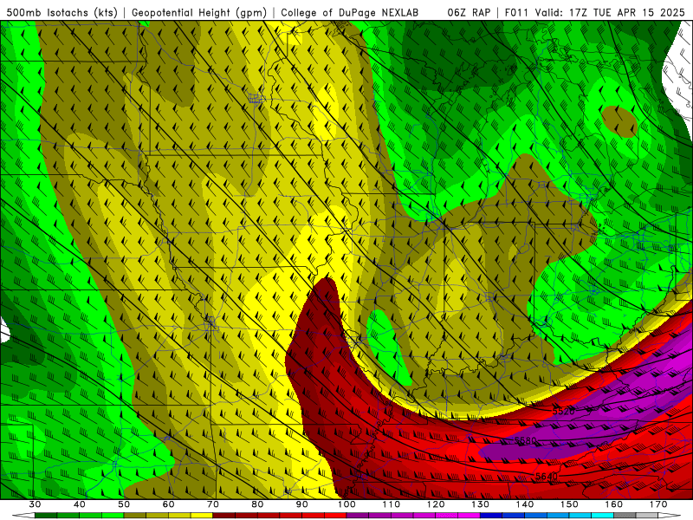Click the 100 value on the color scale
Image resolution: width=693 pixels, height=520 pixels.
346,504
